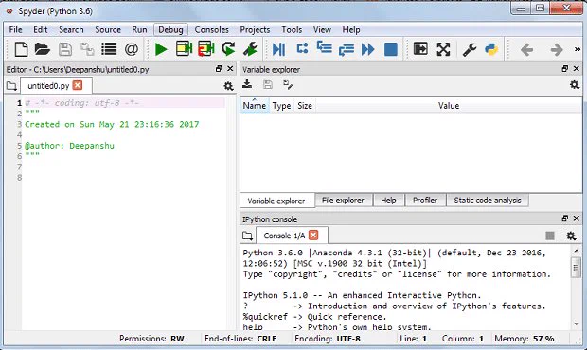Run current cell icon

pyautogui.click(x=184, y=49)
